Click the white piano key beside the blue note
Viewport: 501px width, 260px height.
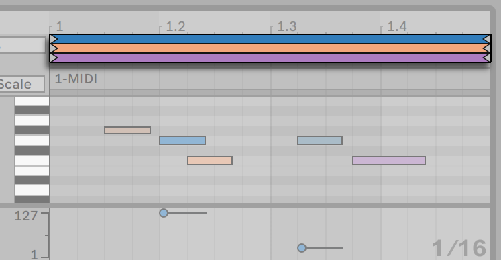(32, 140)
